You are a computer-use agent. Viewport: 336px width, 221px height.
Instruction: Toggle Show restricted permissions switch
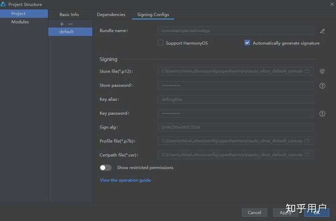pos(105,167)
